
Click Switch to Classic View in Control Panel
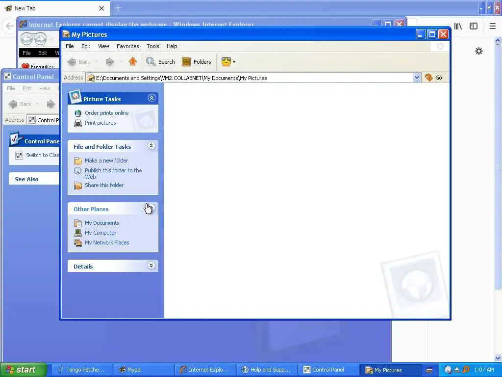point(42,155)
